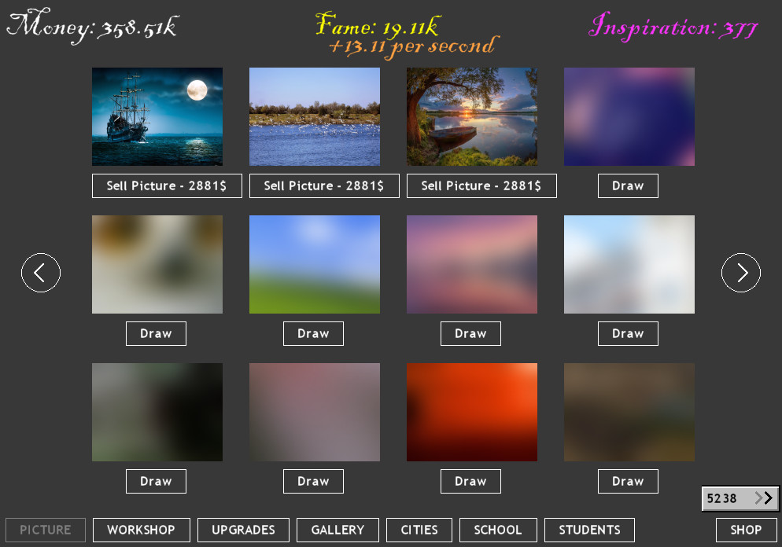Draw the blurry purple picture
The image size is (782, 547).
(628, 185)
